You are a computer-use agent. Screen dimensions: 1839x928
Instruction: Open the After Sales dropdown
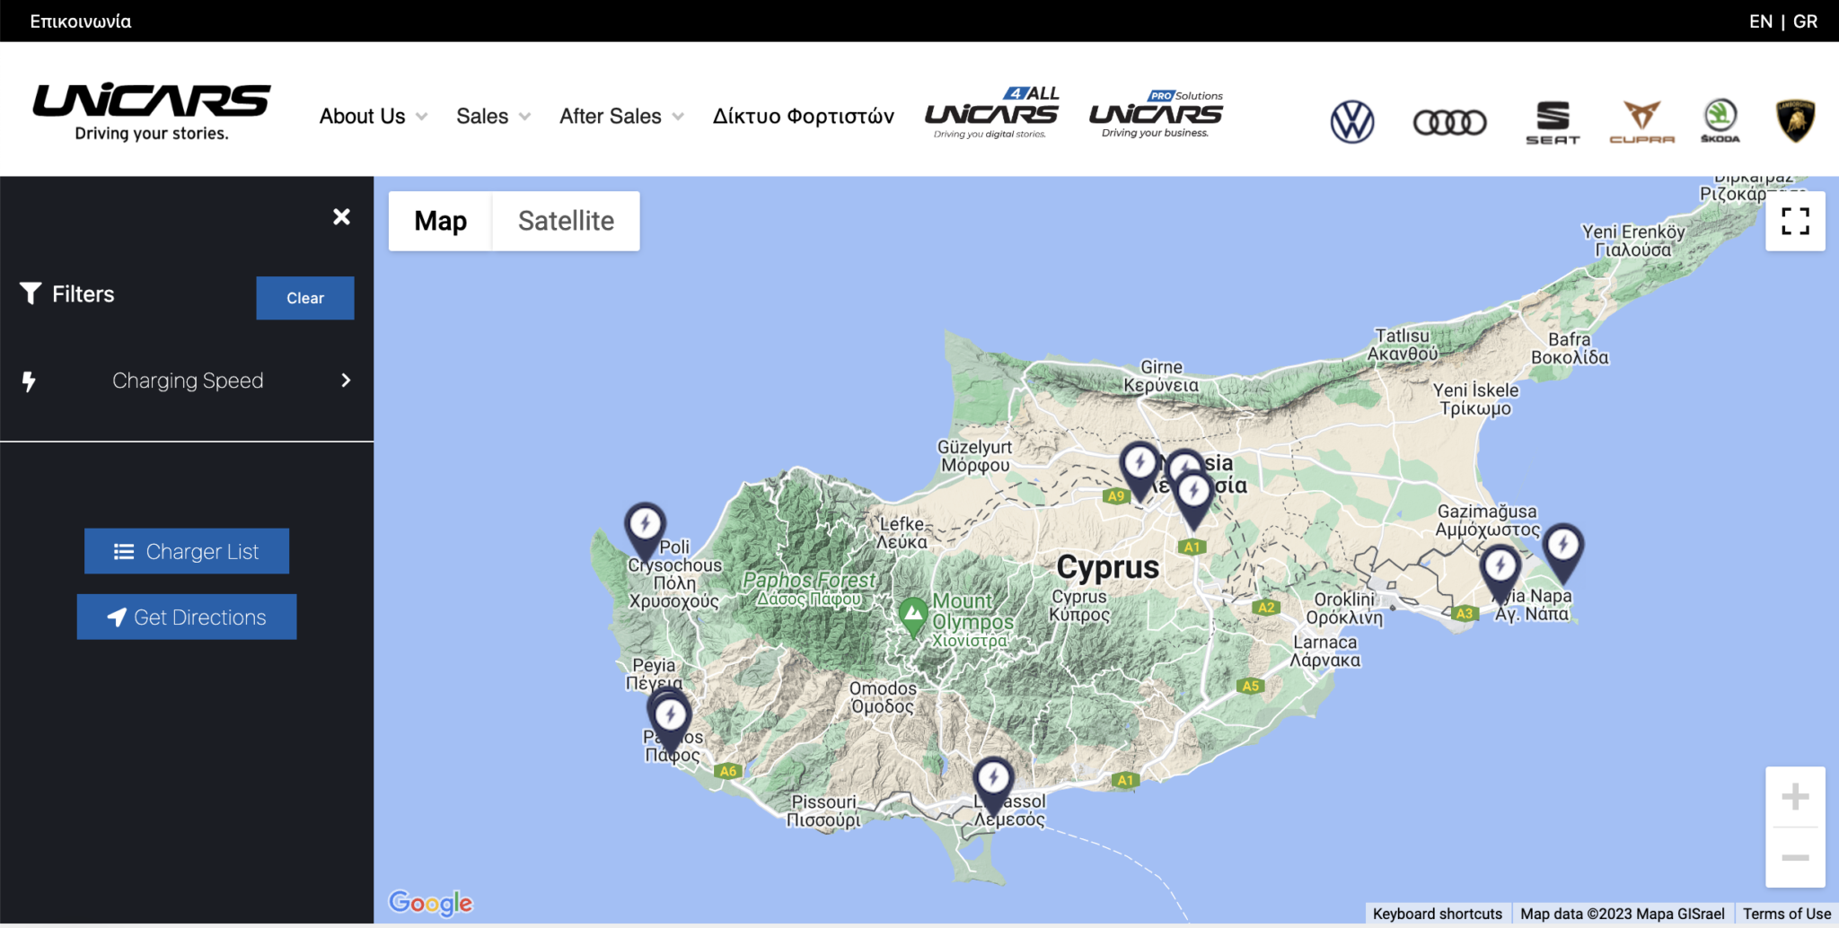(620, 117)
